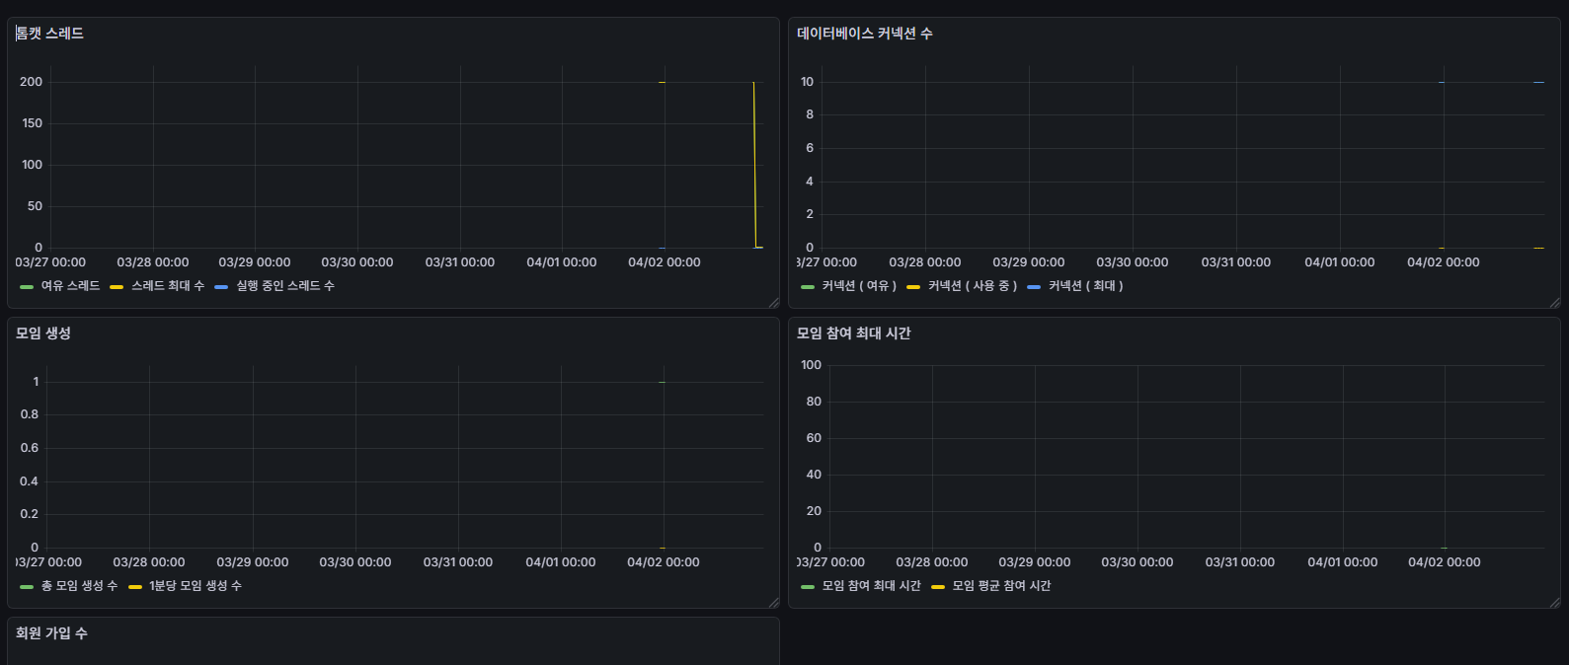The image size is (1569, 665).
Task: Click the 0.8 y-axis value in 모임 생성
Action: point(30,414)
